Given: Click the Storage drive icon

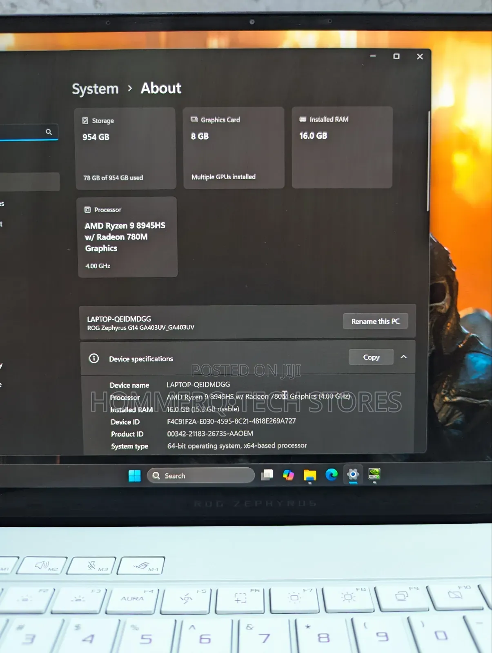Looking at the screenshot, I should click(85, 121).
